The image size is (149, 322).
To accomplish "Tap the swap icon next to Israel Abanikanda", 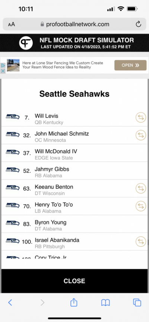I will coord(141,242).
